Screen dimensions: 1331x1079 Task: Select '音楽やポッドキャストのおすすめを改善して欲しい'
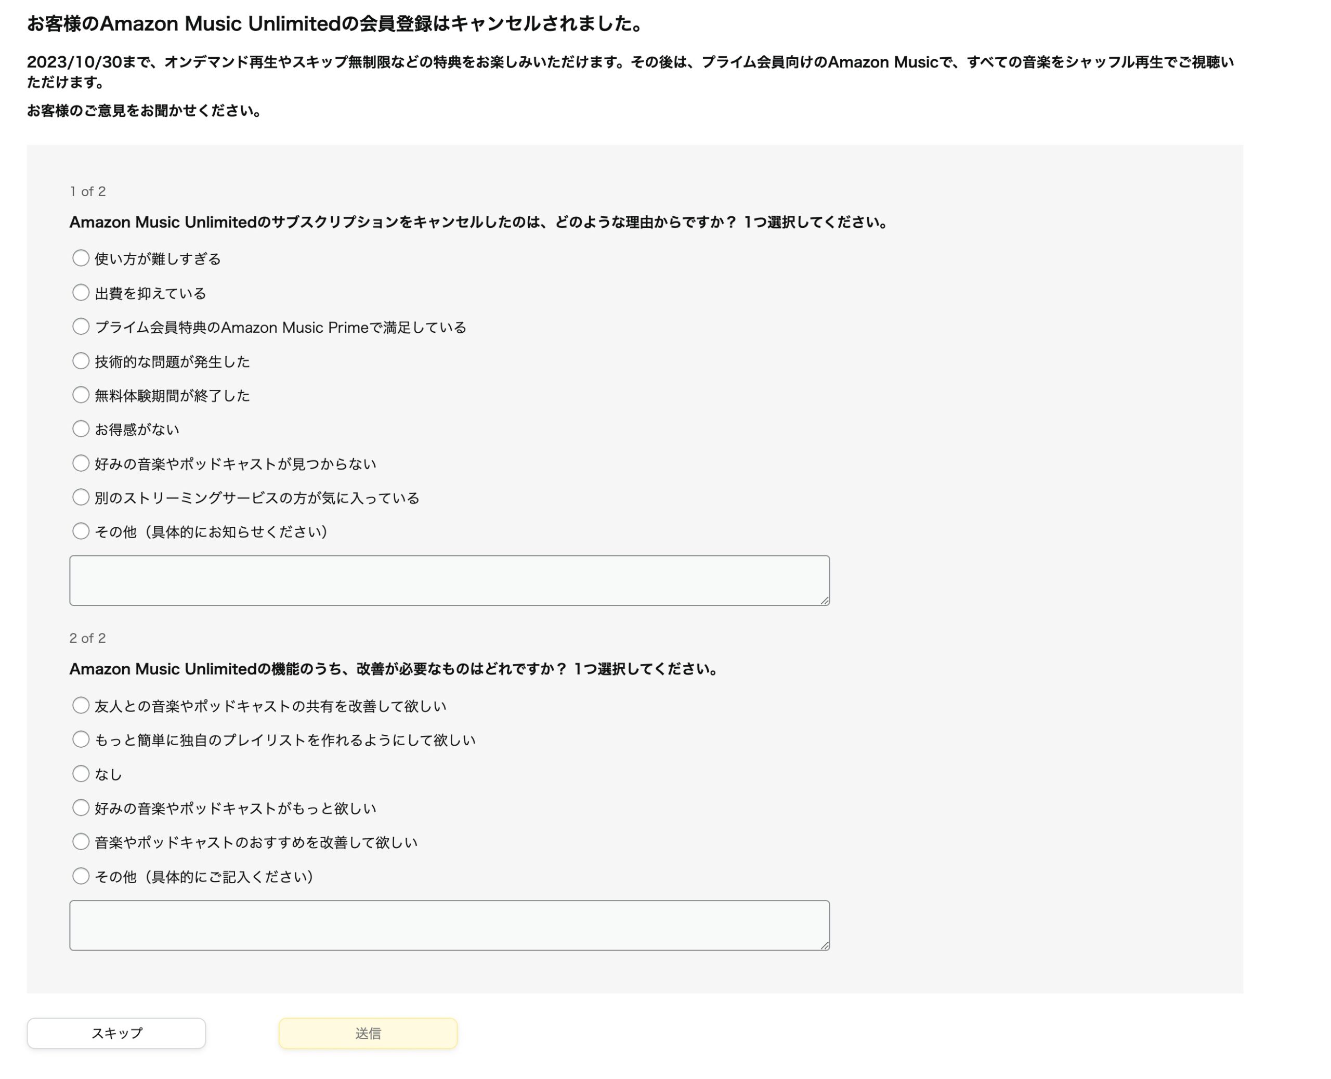(81, 841)
